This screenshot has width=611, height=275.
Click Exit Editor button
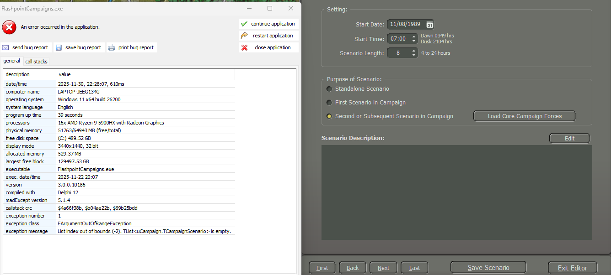coord(573,268)
